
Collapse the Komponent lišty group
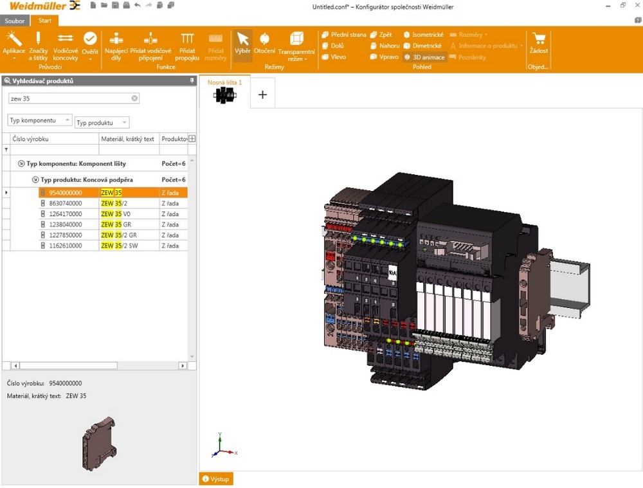pyautogui.click(x=21, y=163)
